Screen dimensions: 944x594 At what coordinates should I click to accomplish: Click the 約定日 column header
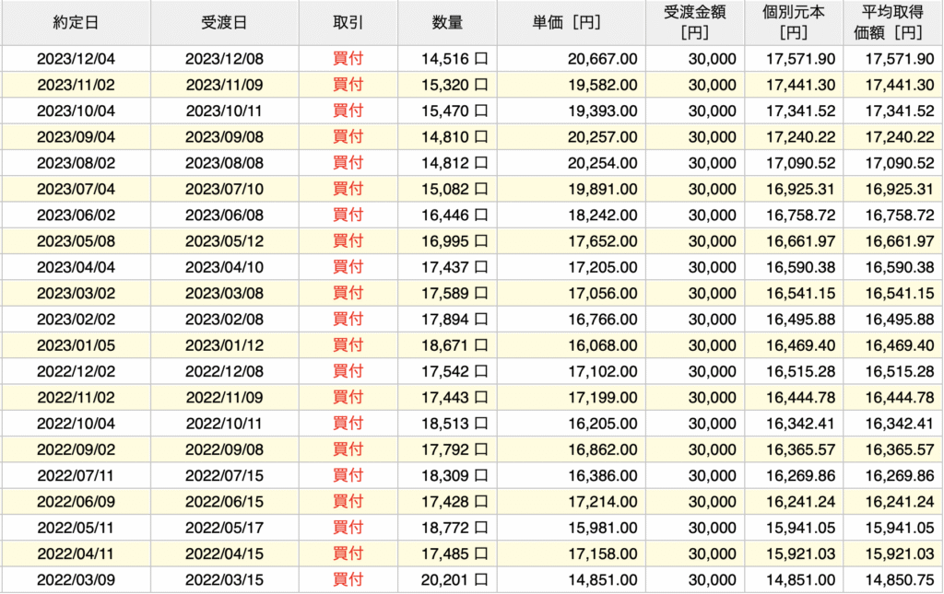click(x=75, y=23)
